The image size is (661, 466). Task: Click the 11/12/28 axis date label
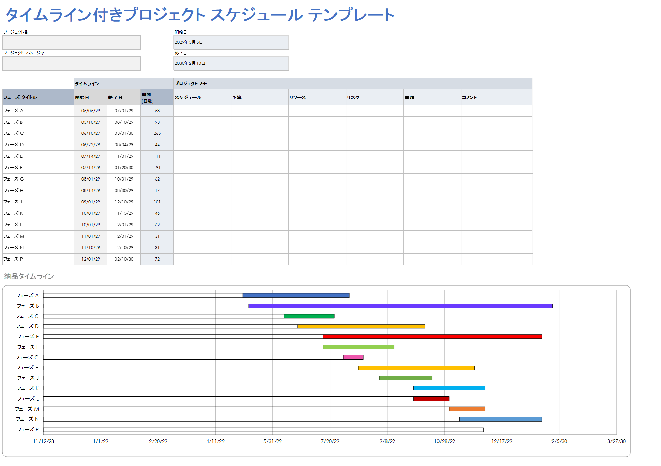44,441
